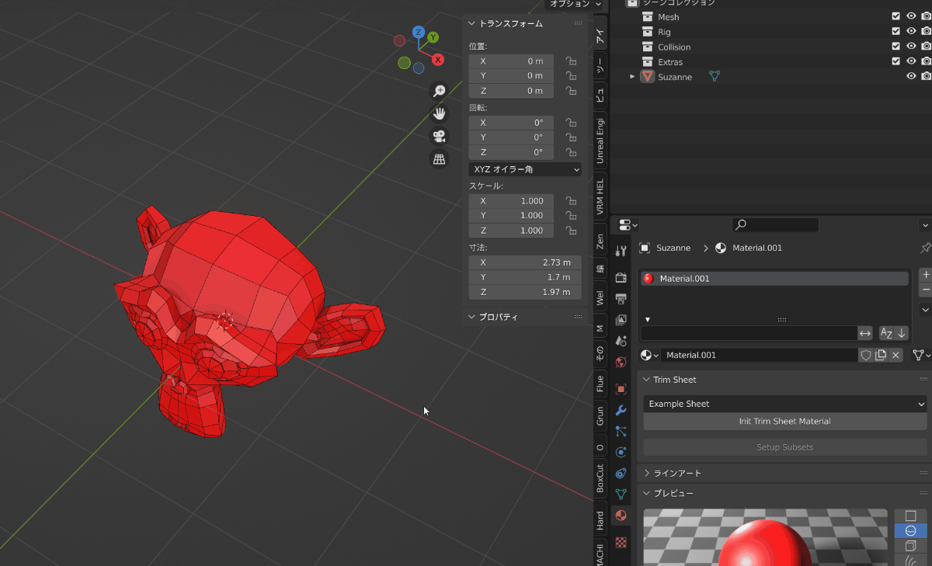Duplicate Material.001 with the new material icon
The height and width of the screenshot is (566, 932).
(x=881, y=355)
